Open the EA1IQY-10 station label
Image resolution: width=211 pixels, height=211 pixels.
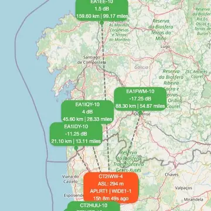pos(87,112)
